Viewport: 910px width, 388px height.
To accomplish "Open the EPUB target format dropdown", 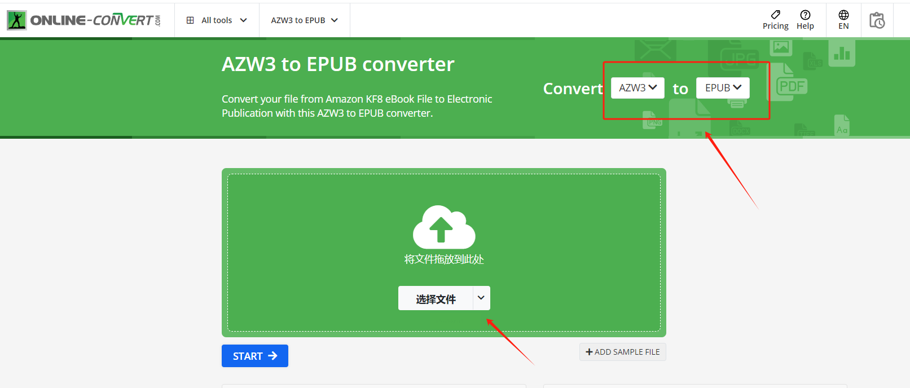I will pos(723,88).
